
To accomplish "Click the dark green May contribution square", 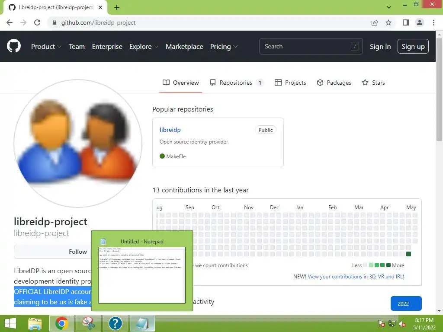I will tap(408, 254).
